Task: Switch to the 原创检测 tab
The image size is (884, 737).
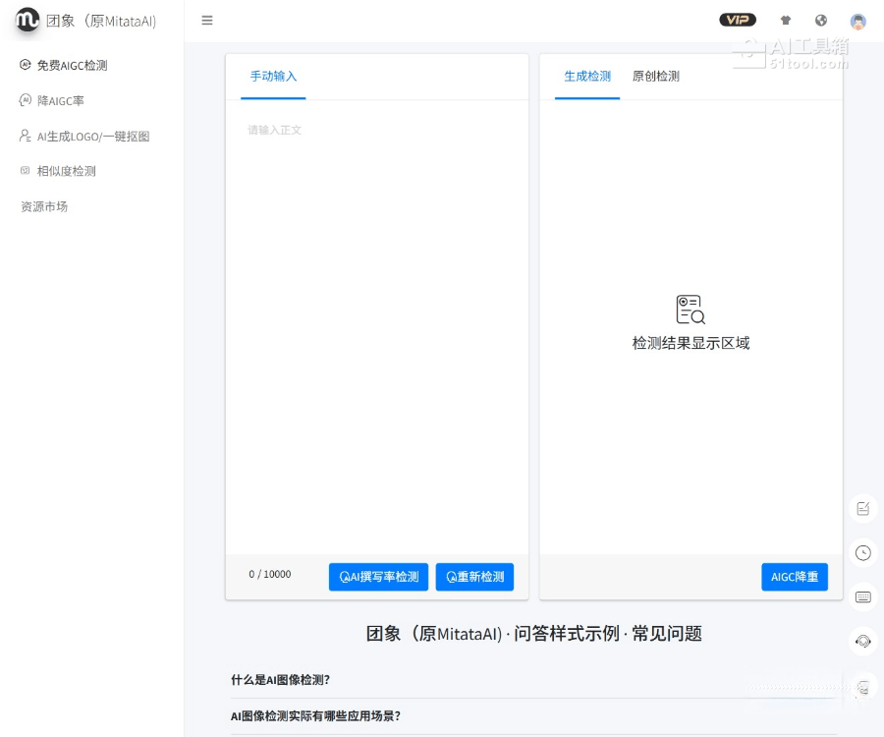Action: click(x=655, y=77)
